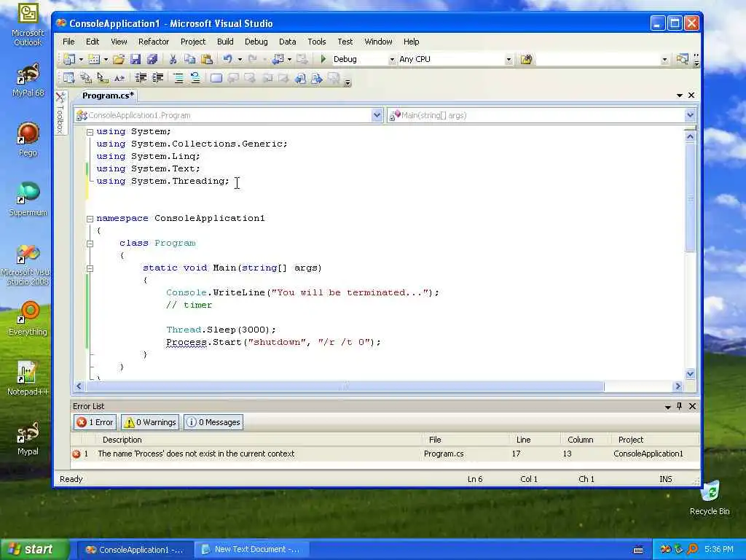Click the Open File folder icon
The image size is (746, 560).
pyautogui.click(x=119, y=59)
